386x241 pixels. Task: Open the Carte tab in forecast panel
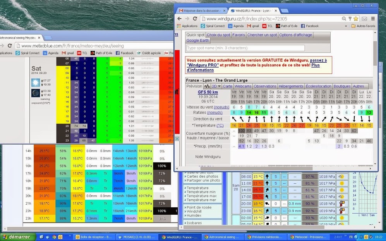(x=228, y=86)
